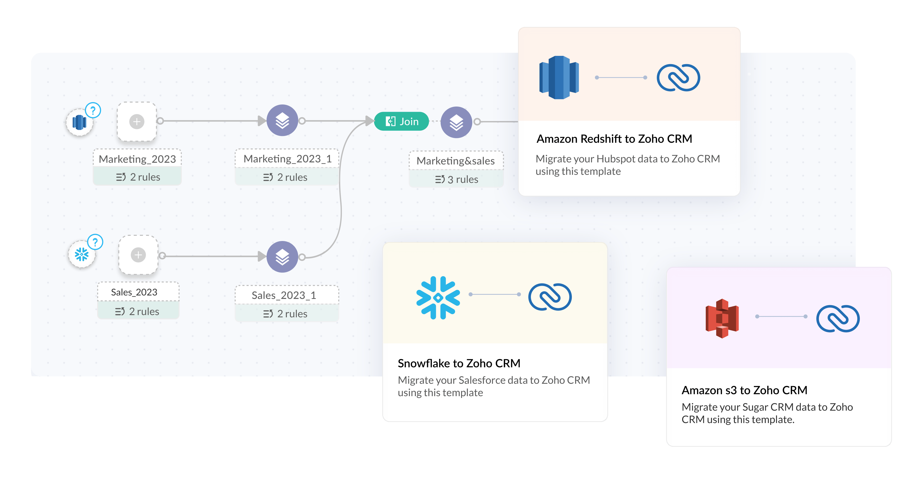Open help bubble on Redshift source node
The width and height of the screenshot is (922, 482).
click(x=93, y=110)
